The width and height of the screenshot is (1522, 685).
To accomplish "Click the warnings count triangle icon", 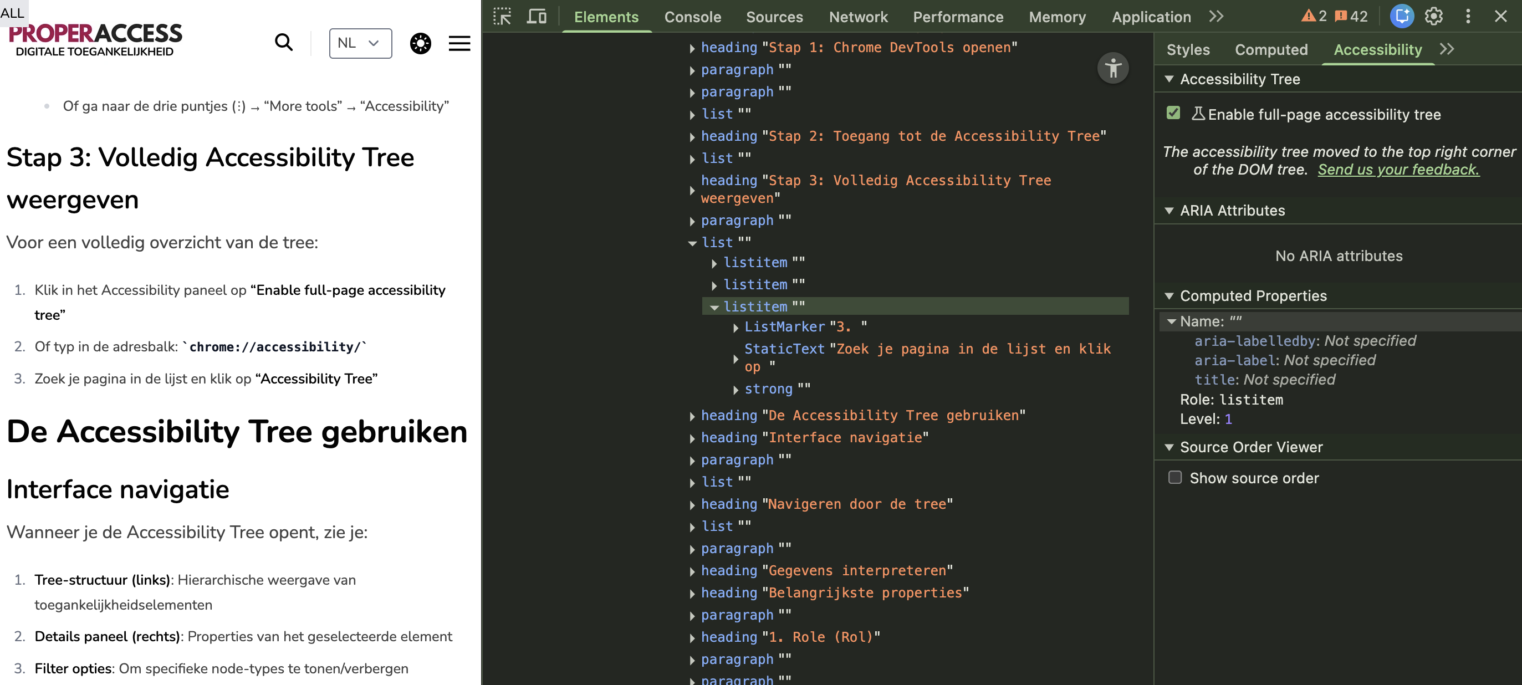I will (x=1308, y=17).
